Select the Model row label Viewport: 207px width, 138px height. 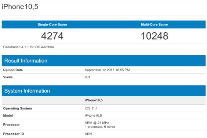click(x=8, y=116)
